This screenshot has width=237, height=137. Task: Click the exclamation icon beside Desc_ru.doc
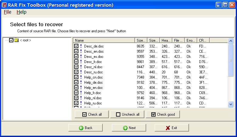pyautogui.click(x=81, y=72)
